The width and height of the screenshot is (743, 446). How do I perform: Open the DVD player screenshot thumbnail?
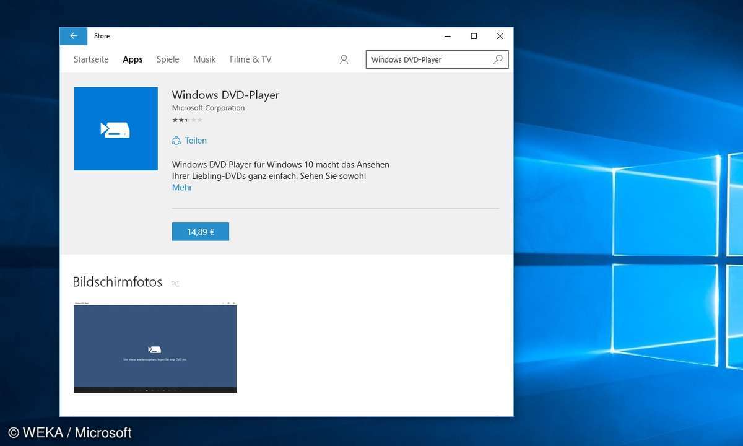155,348
